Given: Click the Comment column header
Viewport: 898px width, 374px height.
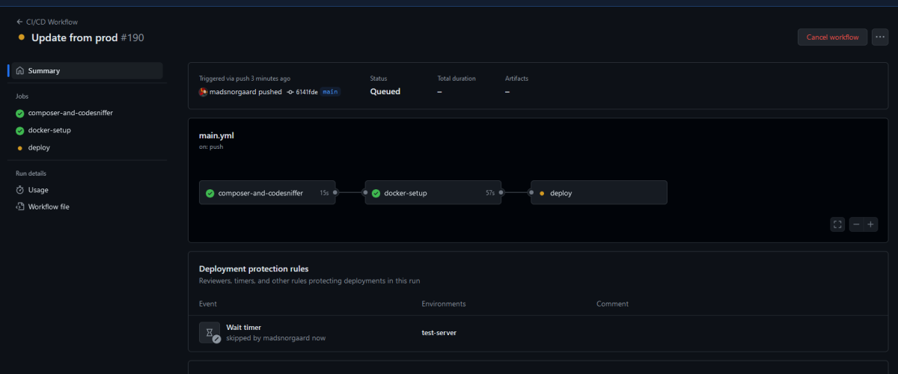Looking at the screenshot, I should (x=612, y=304).
